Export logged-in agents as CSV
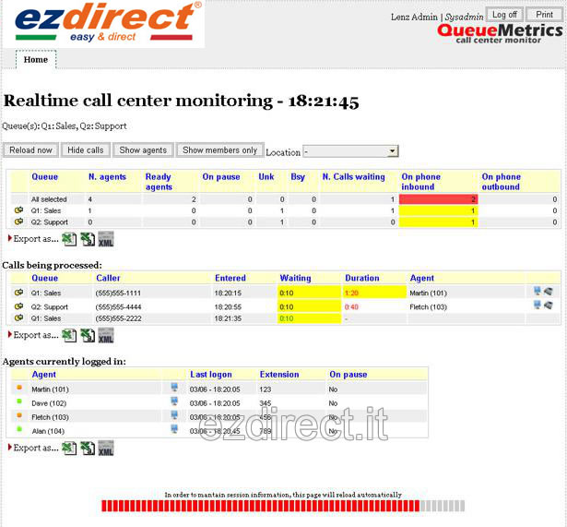 pyautogui.click(x=88, y=448)
